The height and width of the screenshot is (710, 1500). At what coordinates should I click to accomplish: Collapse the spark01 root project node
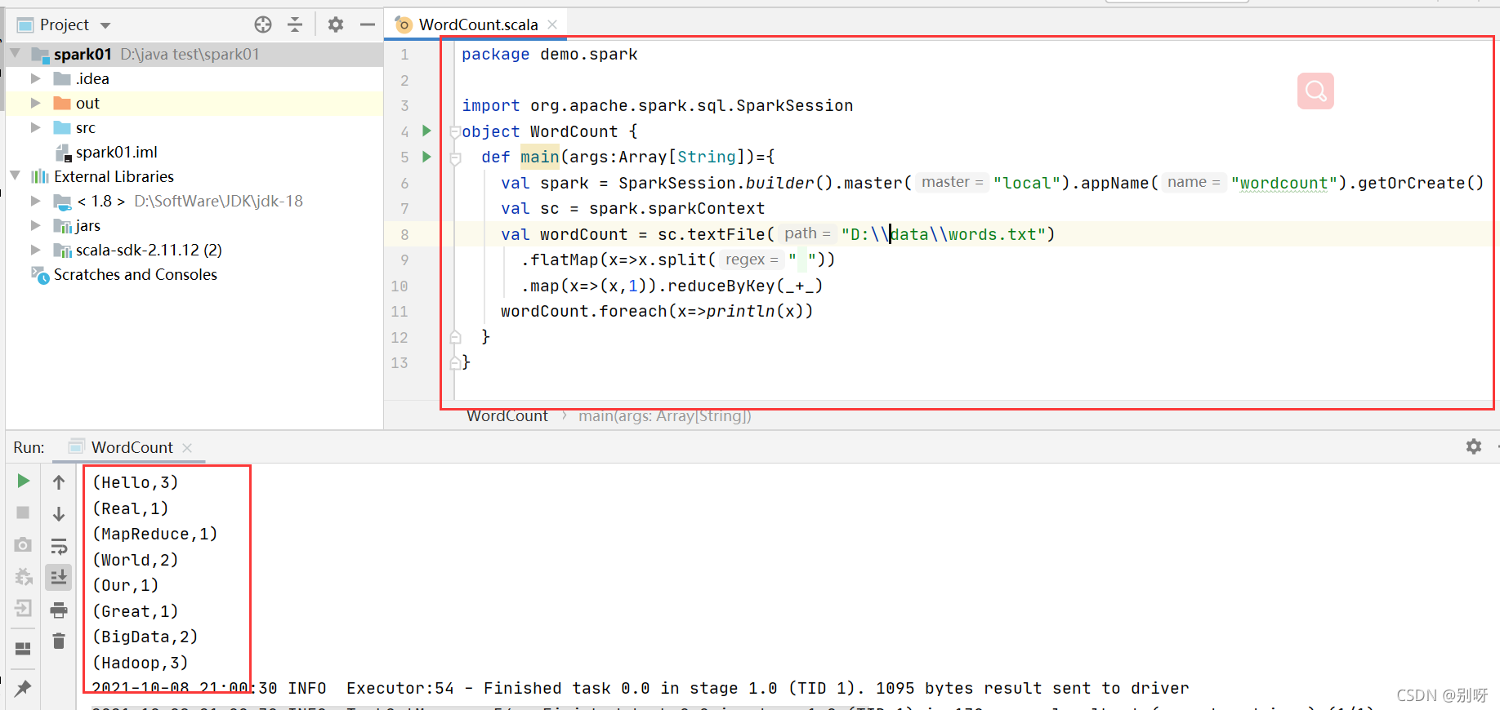pos(15,54)
